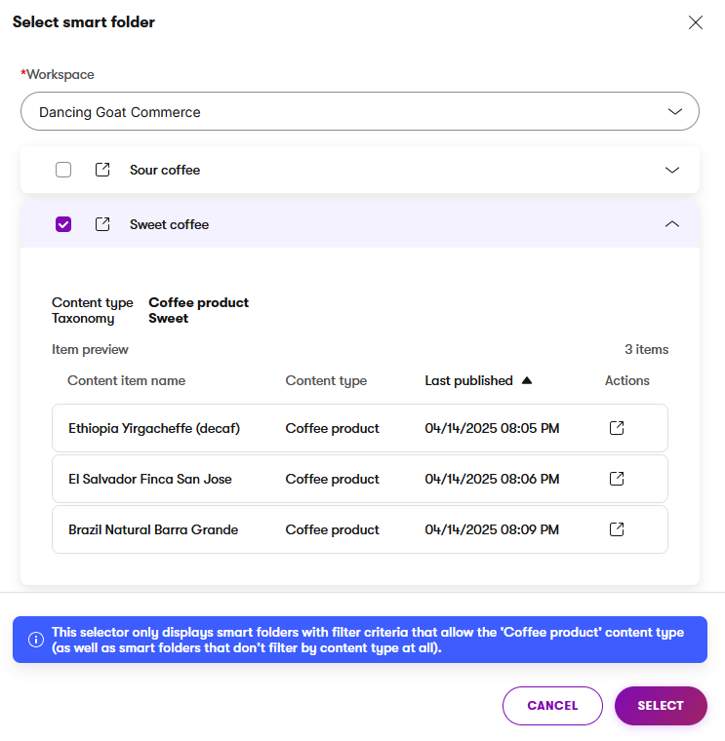
Task: Close the Select smart folder dialog
Action: click(696, 22)
